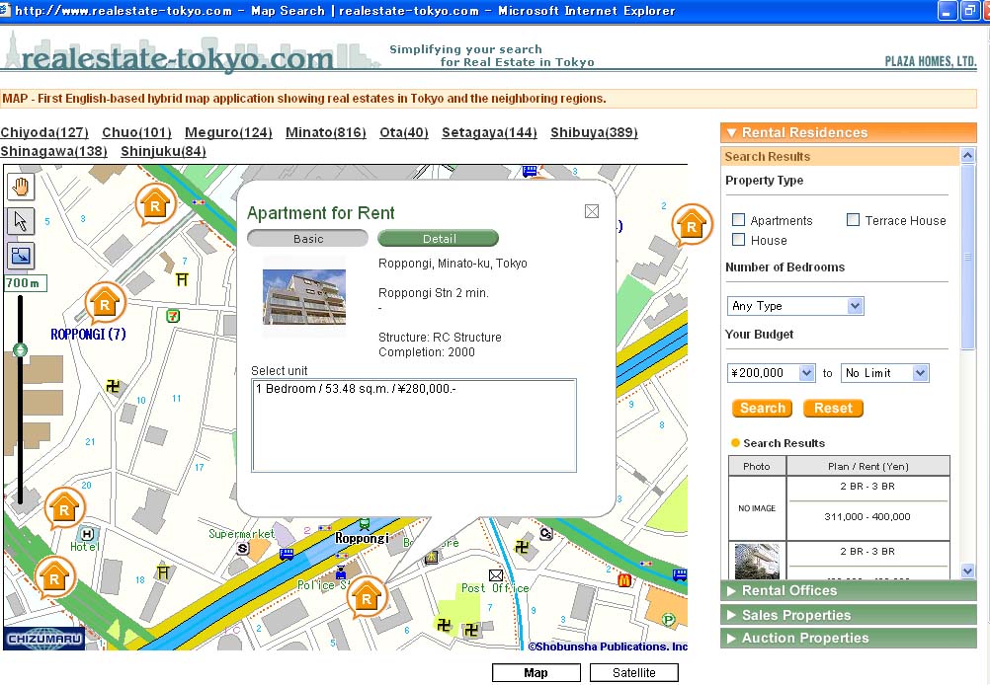Click the CHIZUMARU logo
The height and width of the screenshot is (685, 990).
click(x=43, y=639)
